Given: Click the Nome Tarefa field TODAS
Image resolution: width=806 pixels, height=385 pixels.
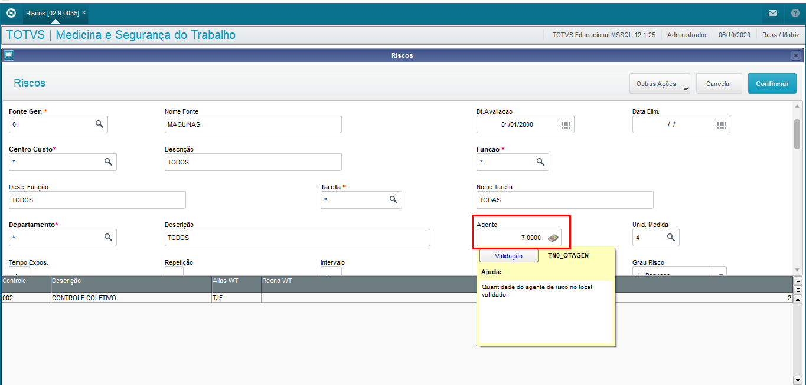Looking at the screenshot, I should pos(565,200).
